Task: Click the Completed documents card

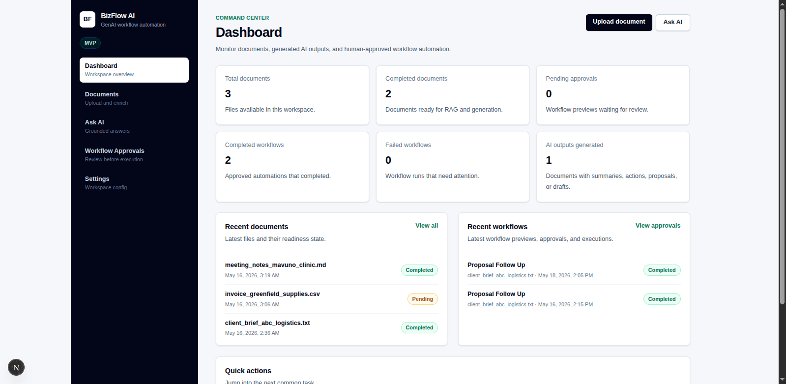Action: coord(453,95)
